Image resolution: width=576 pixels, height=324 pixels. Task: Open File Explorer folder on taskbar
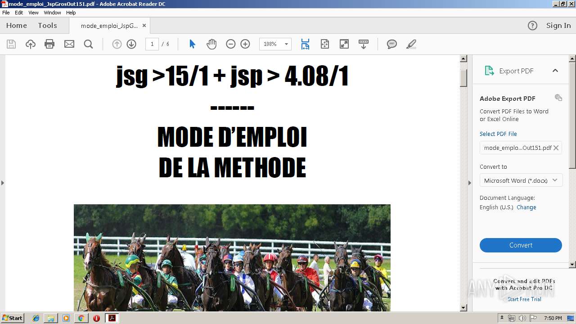[51, 318]
